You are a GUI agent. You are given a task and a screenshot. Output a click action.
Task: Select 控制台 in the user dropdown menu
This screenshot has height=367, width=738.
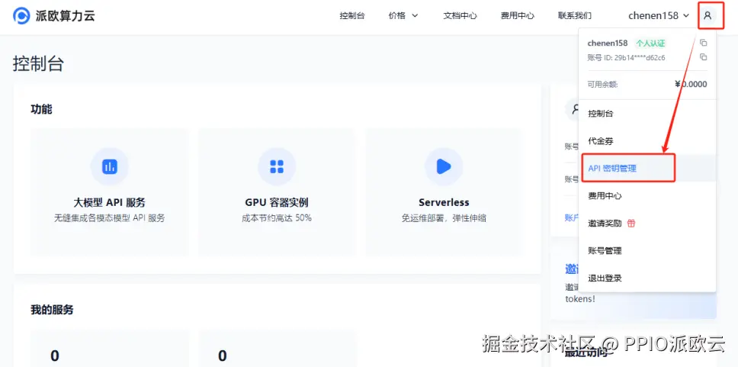[x=647, y=114]
